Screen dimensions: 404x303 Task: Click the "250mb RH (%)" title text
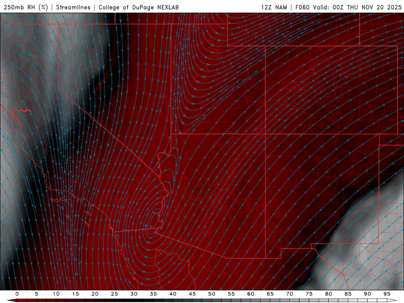click(26, 7)
